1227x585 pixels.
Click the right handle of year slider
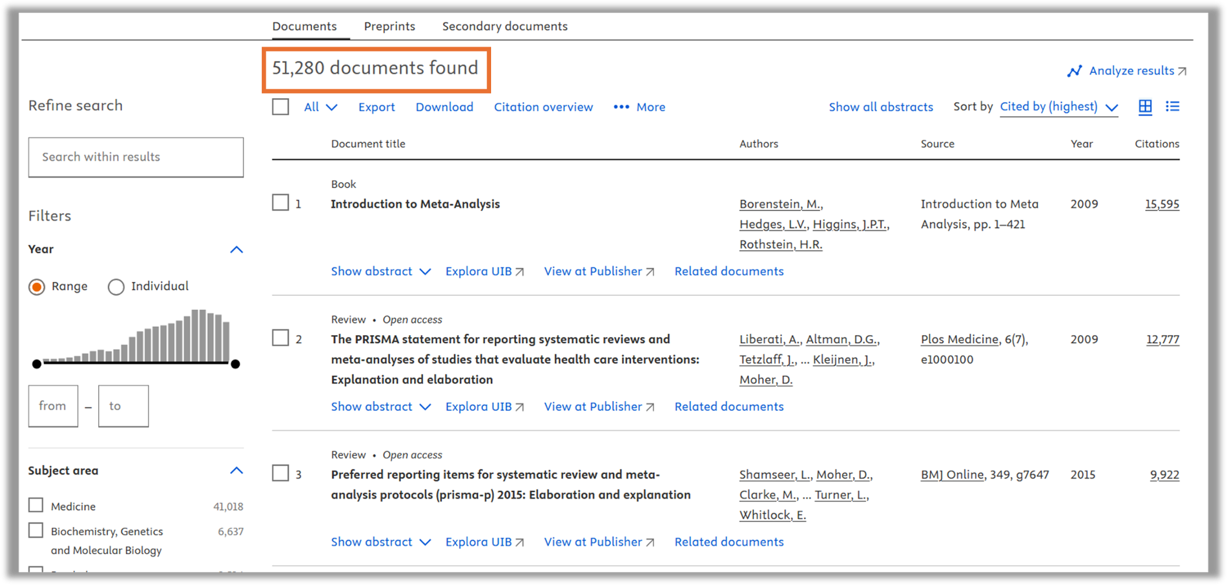click(236, 364)
